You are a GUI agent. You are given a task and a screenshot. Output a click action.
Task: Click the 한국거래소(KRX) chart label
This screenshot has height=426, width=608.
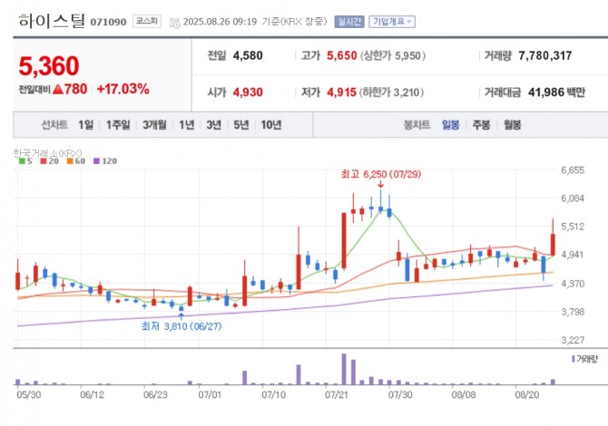click(x=47, y=153)
